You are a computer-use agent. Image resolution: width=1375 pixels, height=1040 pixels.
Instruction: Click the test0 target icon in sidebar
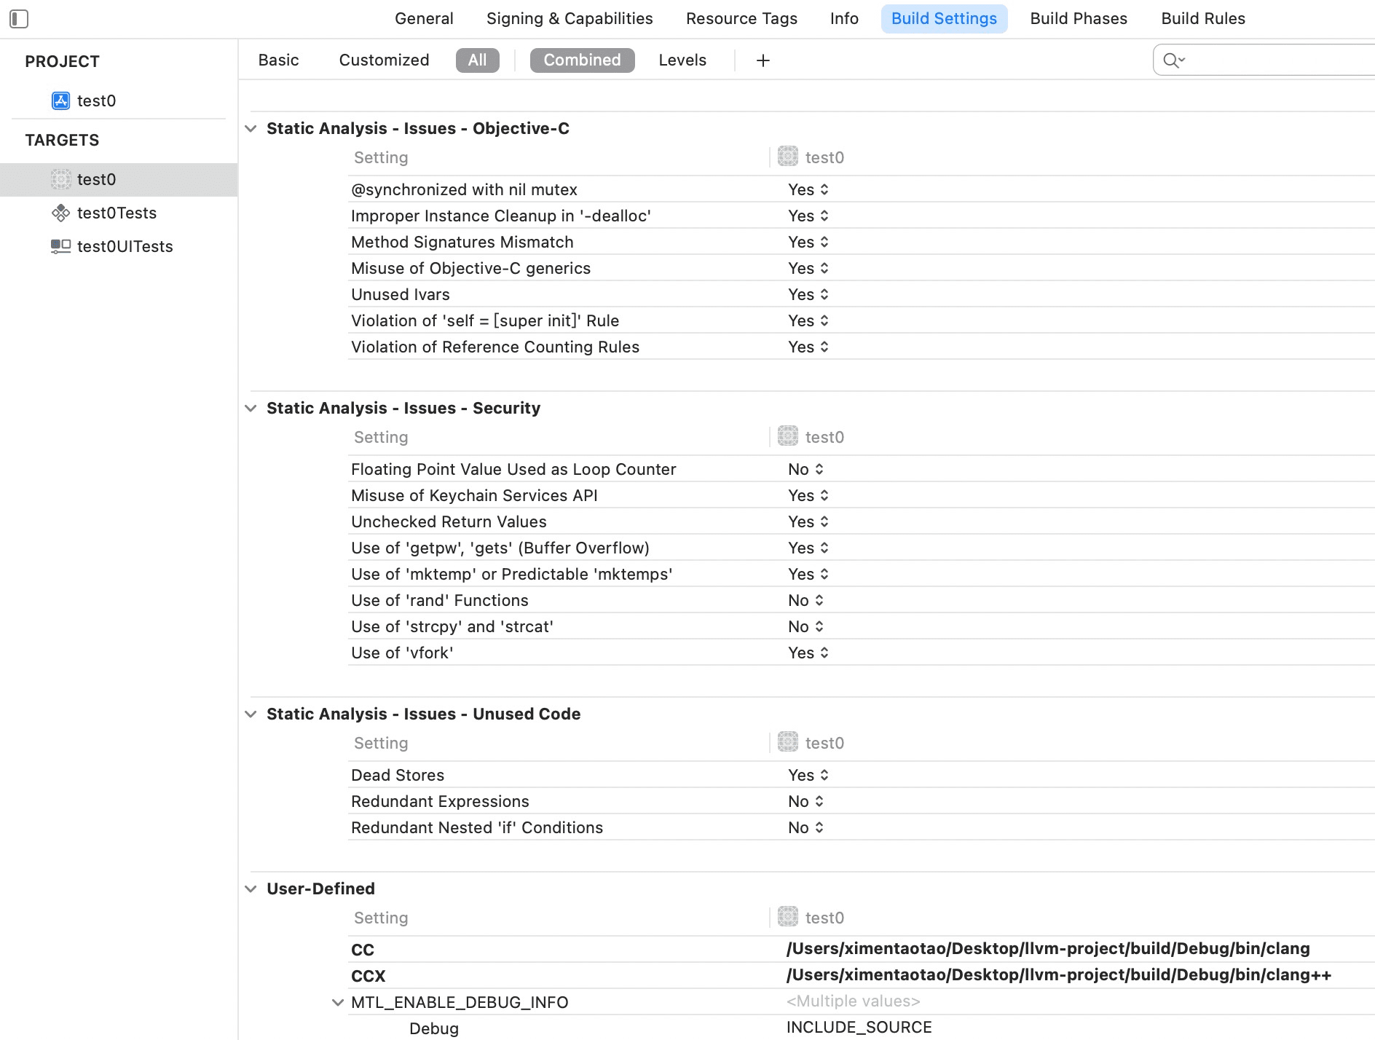click(x=61, y=179)
